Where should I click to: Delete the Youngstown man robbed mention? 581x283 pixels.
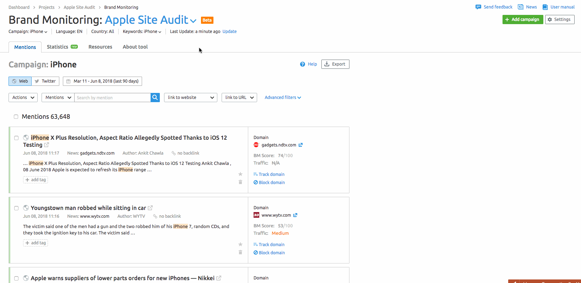pos(240,253)
